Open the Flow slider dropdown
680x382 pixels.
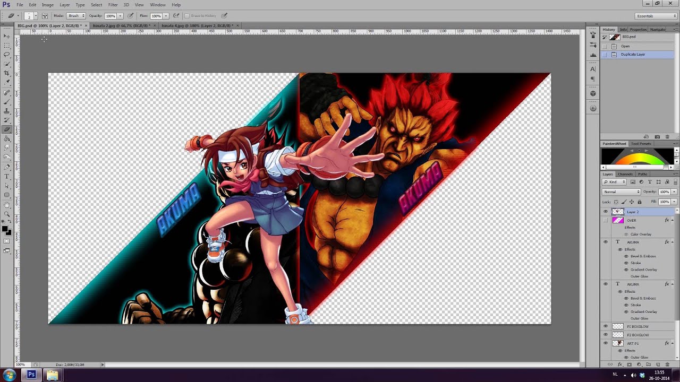[x=166, y=16]
